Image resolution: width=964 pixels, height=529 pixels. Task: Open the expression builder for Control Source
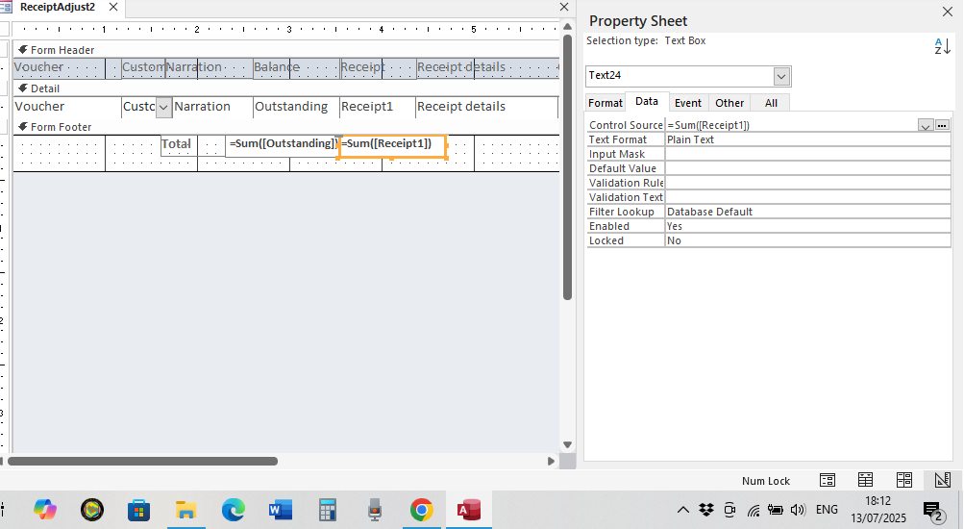[942, 125]
